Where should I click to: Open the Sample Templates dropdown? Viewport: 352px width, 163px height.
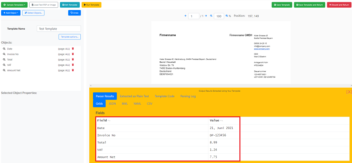click(x=14, y=5)
